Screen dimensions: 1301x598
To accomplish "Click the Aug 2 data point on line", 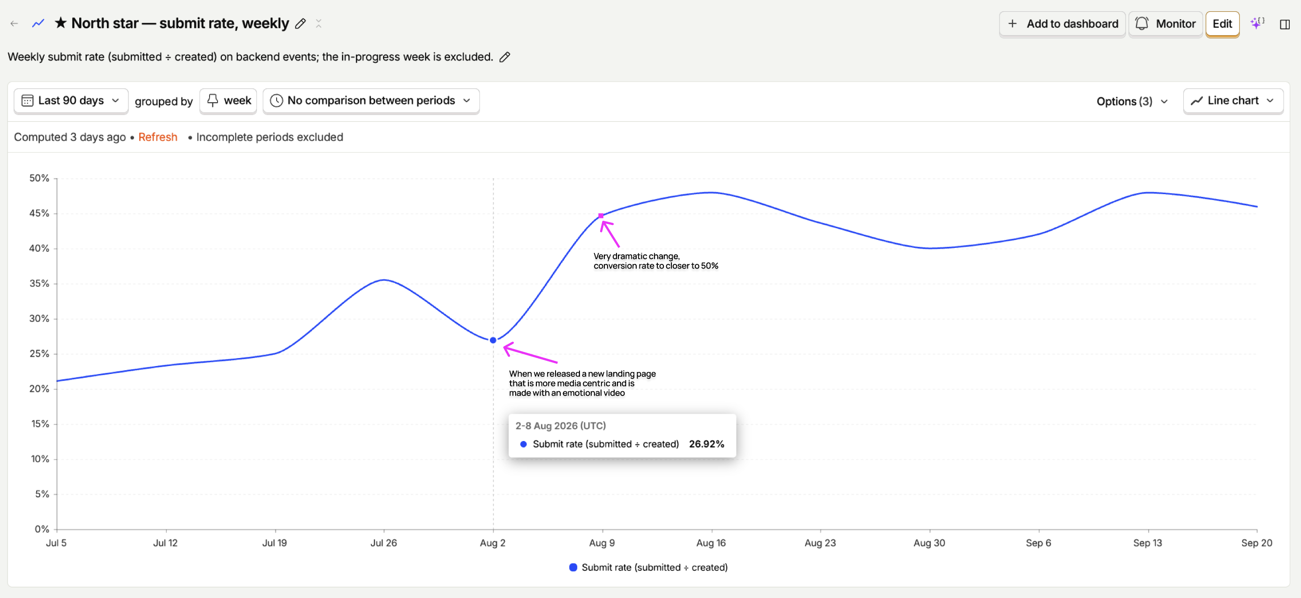I will coord(493,340).
